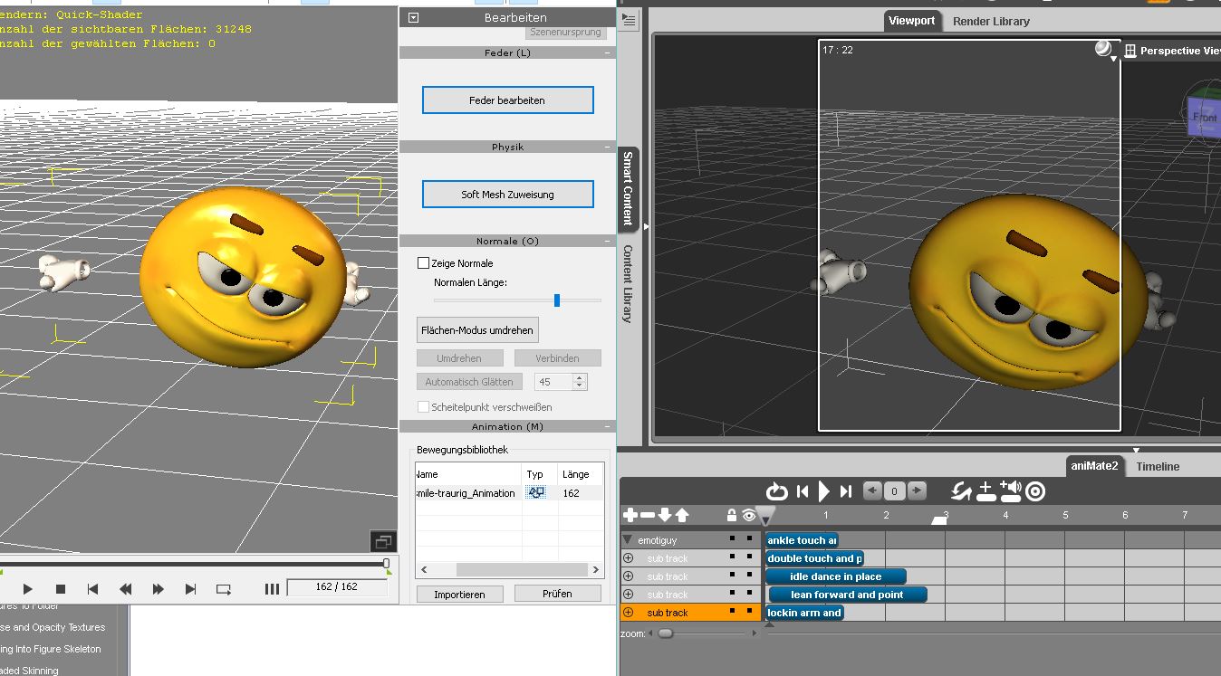Click the aniMate2 add-track plus icon
The image size is (1221, 676).
pyautogui.click(x=986, y=491)
